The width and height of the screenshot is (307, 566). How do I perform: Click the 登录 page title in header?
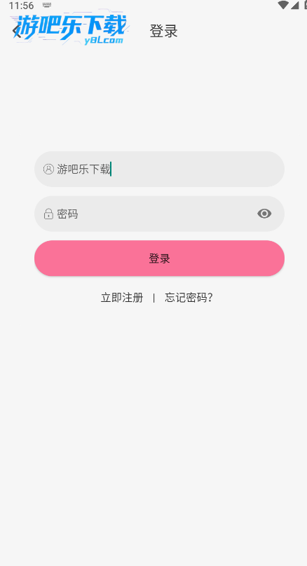163,31
